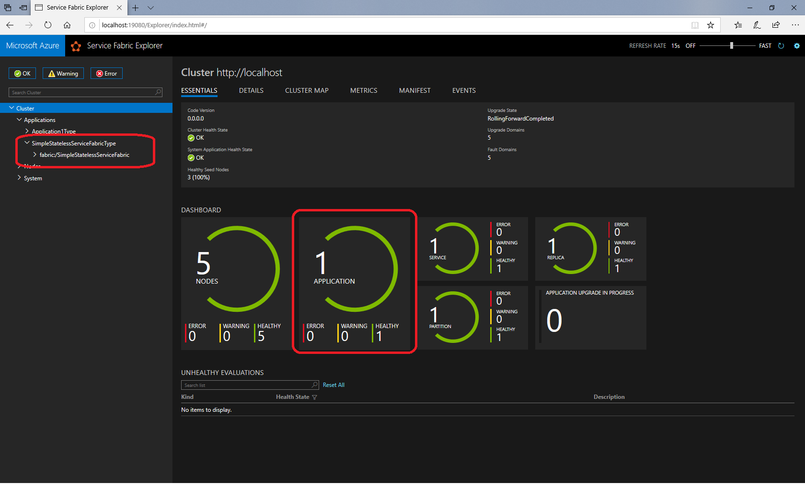Viewport: 805px width, 484px height.
Task: Open the settings gear in Explorer header
Action: tap(797, 46)
